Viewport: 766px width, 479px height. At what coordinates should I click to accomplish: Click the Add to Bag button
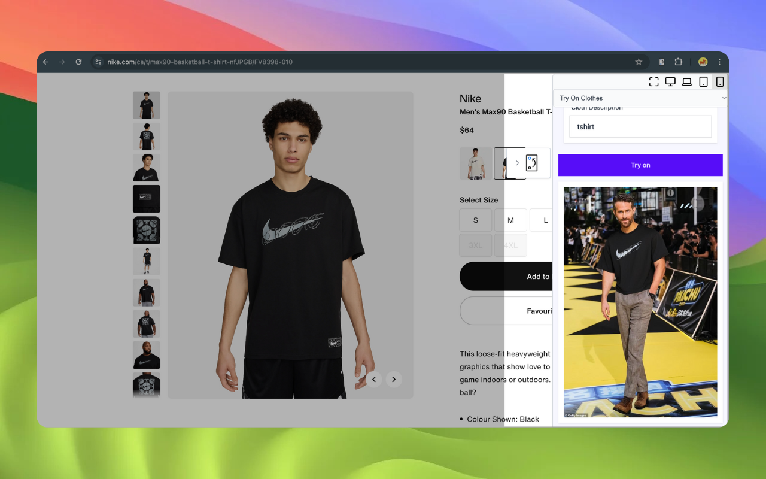tap(506, 276)
